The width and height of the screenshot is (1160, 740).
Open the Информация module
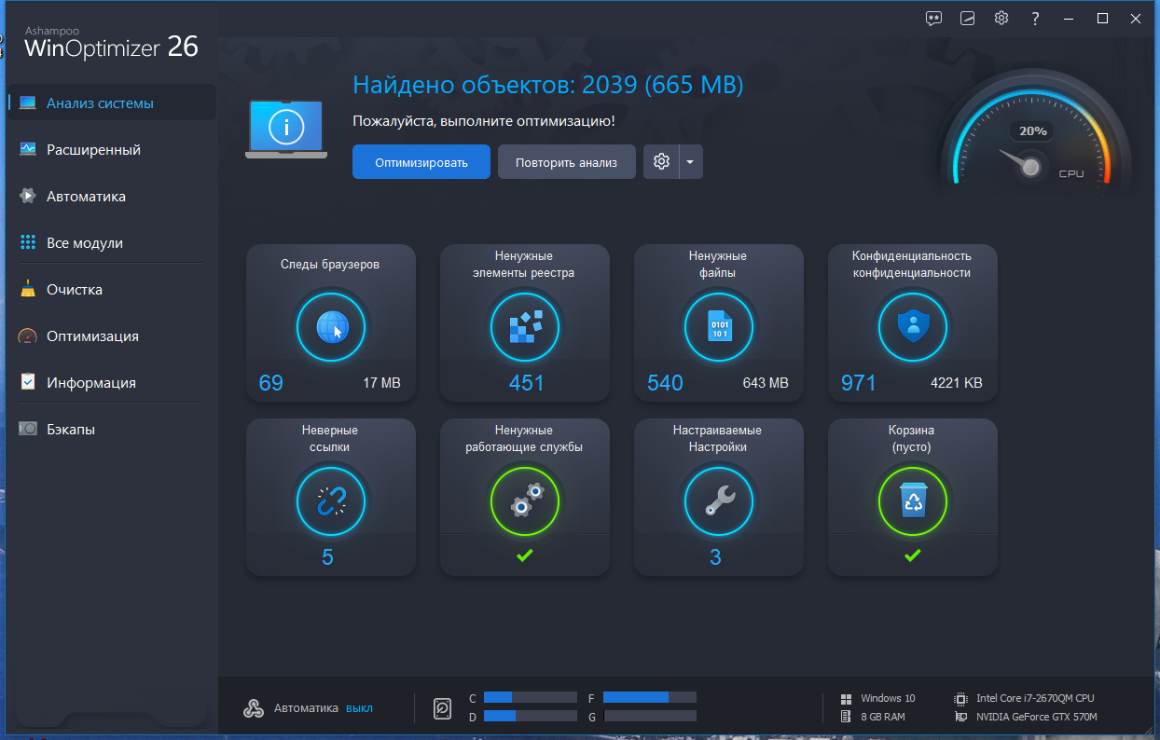coord(90,382)
